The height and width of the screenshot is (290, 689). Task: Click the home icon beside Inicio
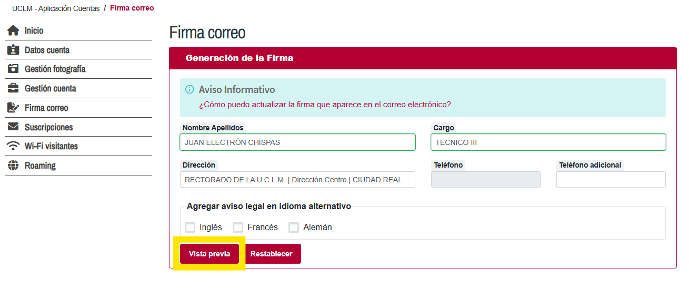tap(13, 31)
